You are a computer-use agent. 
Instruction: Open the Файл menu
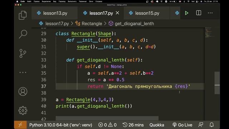tap(29, 1)
